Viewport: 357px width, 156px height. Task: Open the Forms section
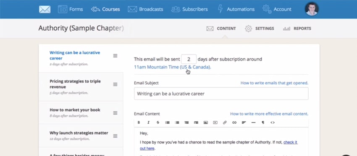pyautogui.click(x=71, y=9)
